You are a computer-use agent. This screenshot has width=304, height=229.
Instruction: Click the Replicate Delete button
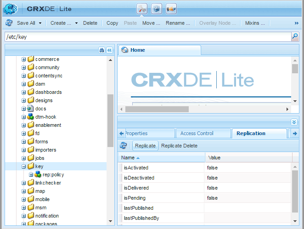point(180,146)
